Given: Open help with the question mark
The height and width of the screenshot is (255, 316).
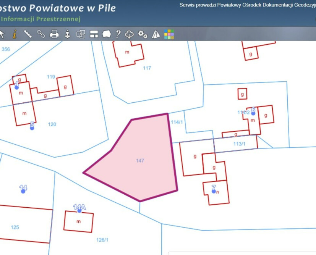Looking at the screenshot, I should pyautogui.click(x=118, y=34).
